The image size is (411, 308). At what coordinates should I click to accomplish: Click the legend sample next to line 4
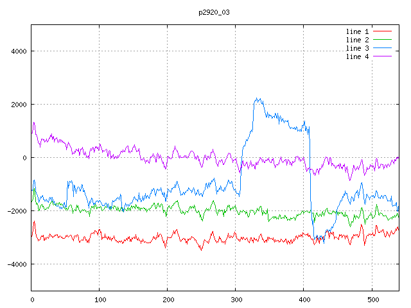pos(382,56)
